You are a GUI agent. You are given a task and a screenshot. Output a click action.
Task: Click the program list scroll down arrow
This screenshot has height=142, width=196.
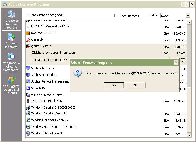click(189, 135)
